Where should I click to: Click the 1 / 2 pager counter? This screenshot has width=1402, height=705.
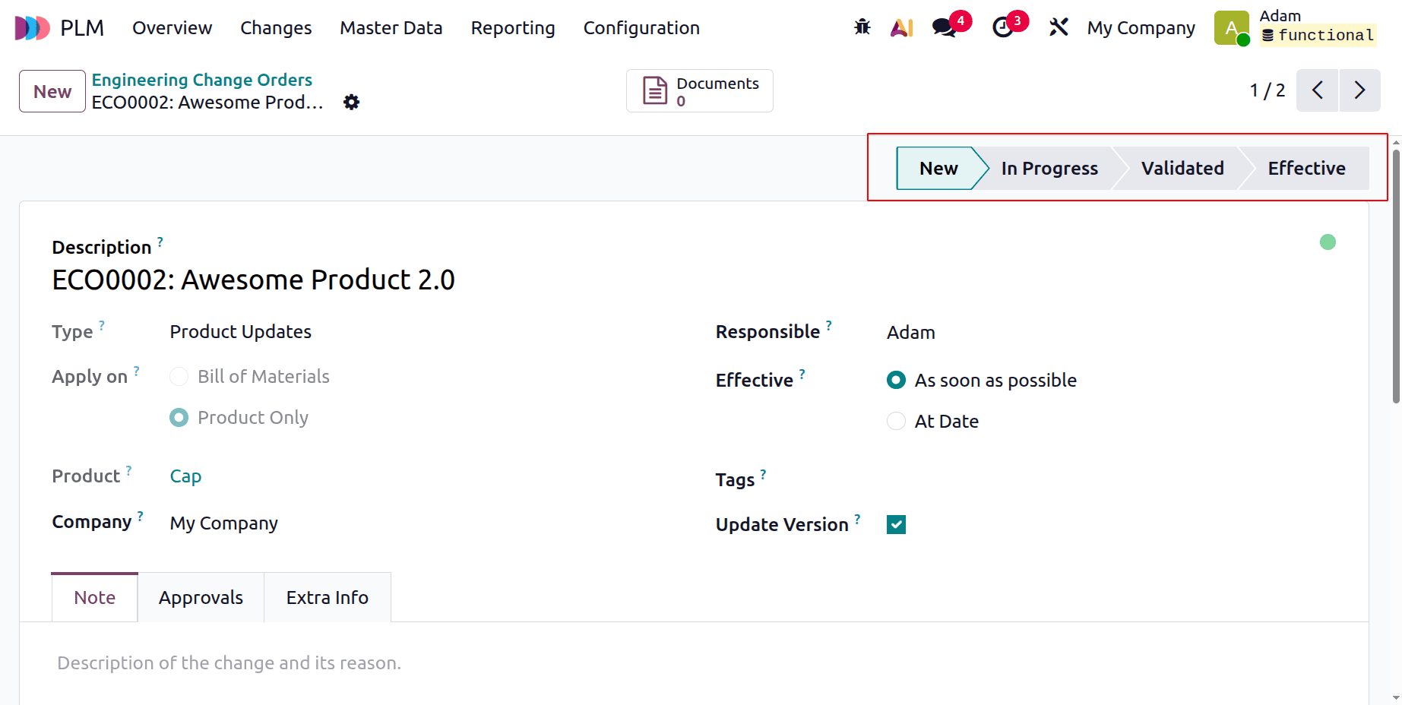click(1267, 90)
